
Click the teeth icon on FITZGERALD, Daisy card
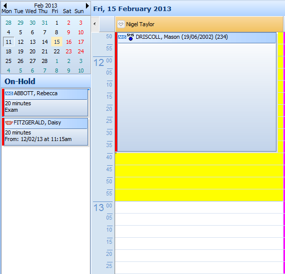click(x=9, y=123)
